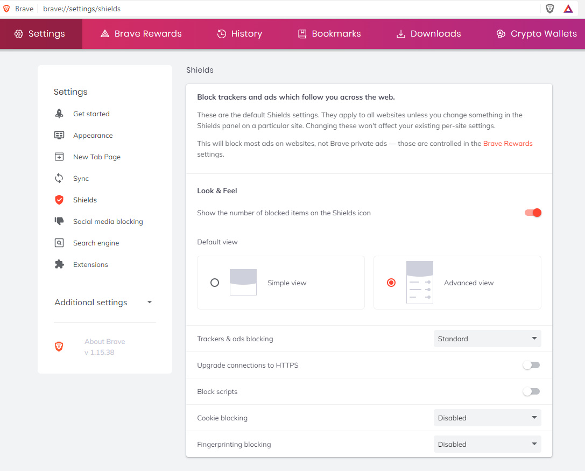Switch to the Settings tab
Image resolution: width=585 pixels, height=471 pixels.
(x=41, y=34)
